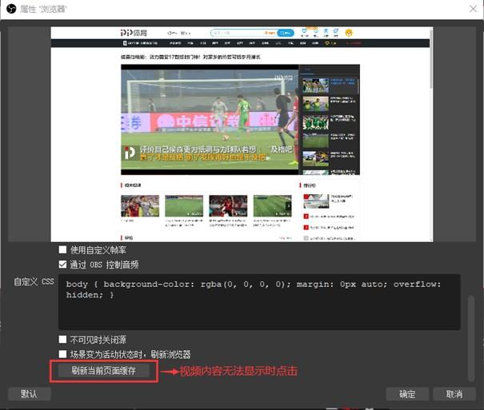Click the 刷新当前页面缓存 button

coord(104,371)
